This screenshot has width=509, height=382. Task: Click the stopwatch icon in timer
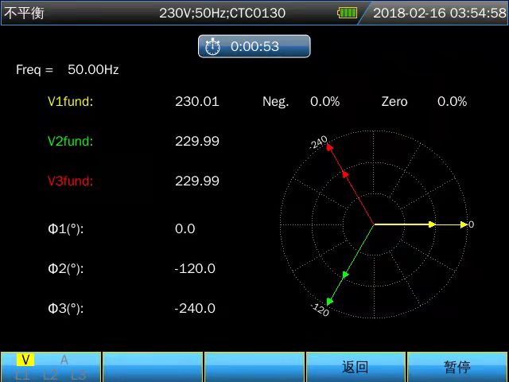pyautogui.click(x=212, y=47)
